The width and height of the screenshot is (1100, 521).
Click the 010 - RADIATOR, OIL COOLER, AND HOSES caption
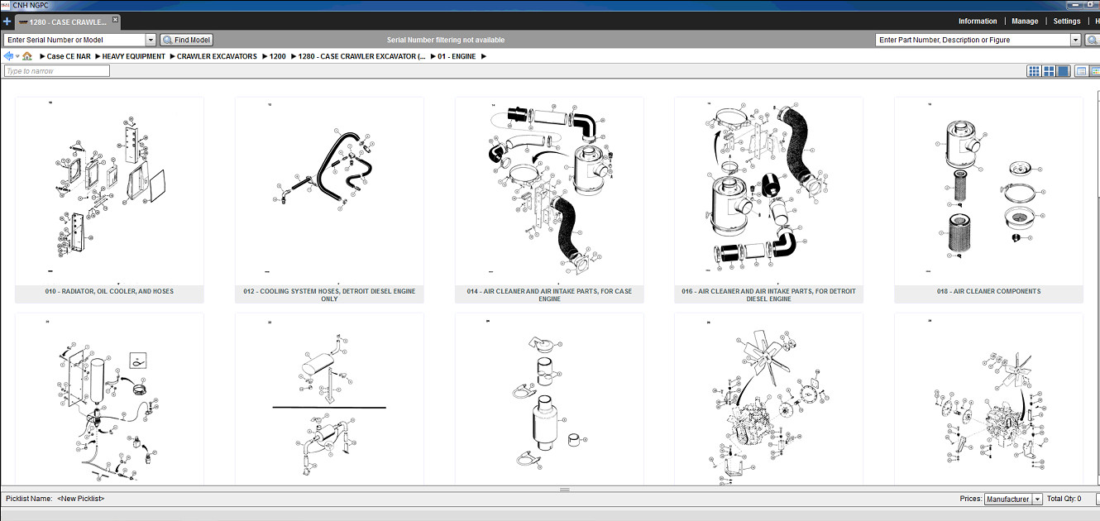coord(109,291)
